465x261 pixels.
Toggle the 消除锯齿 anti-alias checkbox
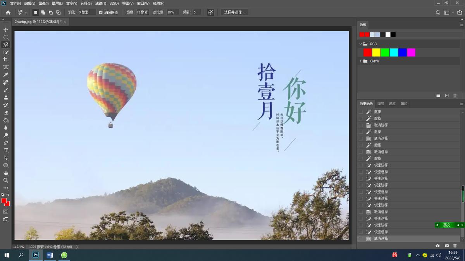pos(101,12)
